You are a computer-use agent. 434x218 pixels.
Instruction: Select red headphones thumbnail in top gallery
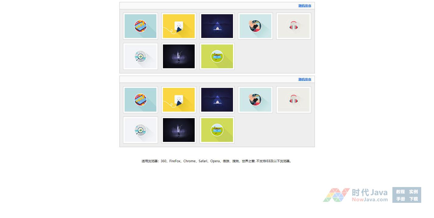294,26
